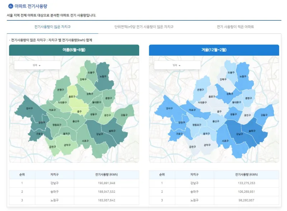Click 전기사용량 (KWh) header in winter table
Image resolution: width=287 pixels, height=211 pixels.
coord(246,174)
